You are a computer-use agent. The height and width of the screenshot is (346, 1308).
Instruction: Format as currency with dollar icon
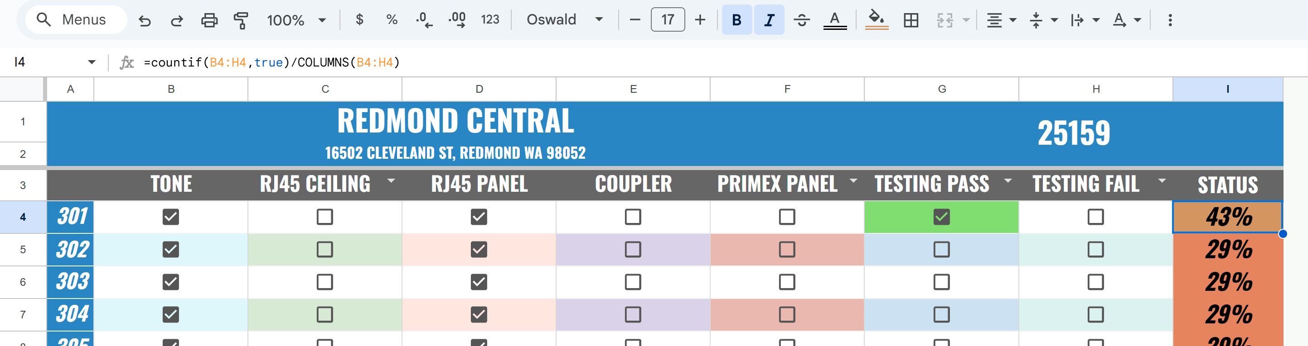click(x=359, y=20)
